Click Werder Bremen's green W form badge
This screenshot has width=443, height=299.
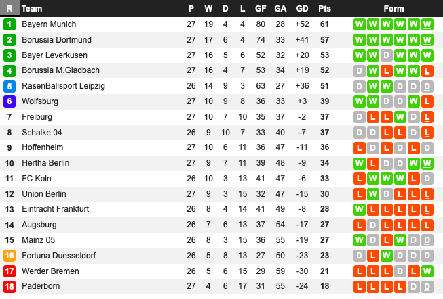(427, 271)
